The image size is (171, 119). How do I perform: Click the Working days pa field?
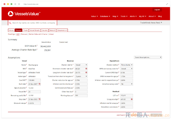tap(81, 96)
